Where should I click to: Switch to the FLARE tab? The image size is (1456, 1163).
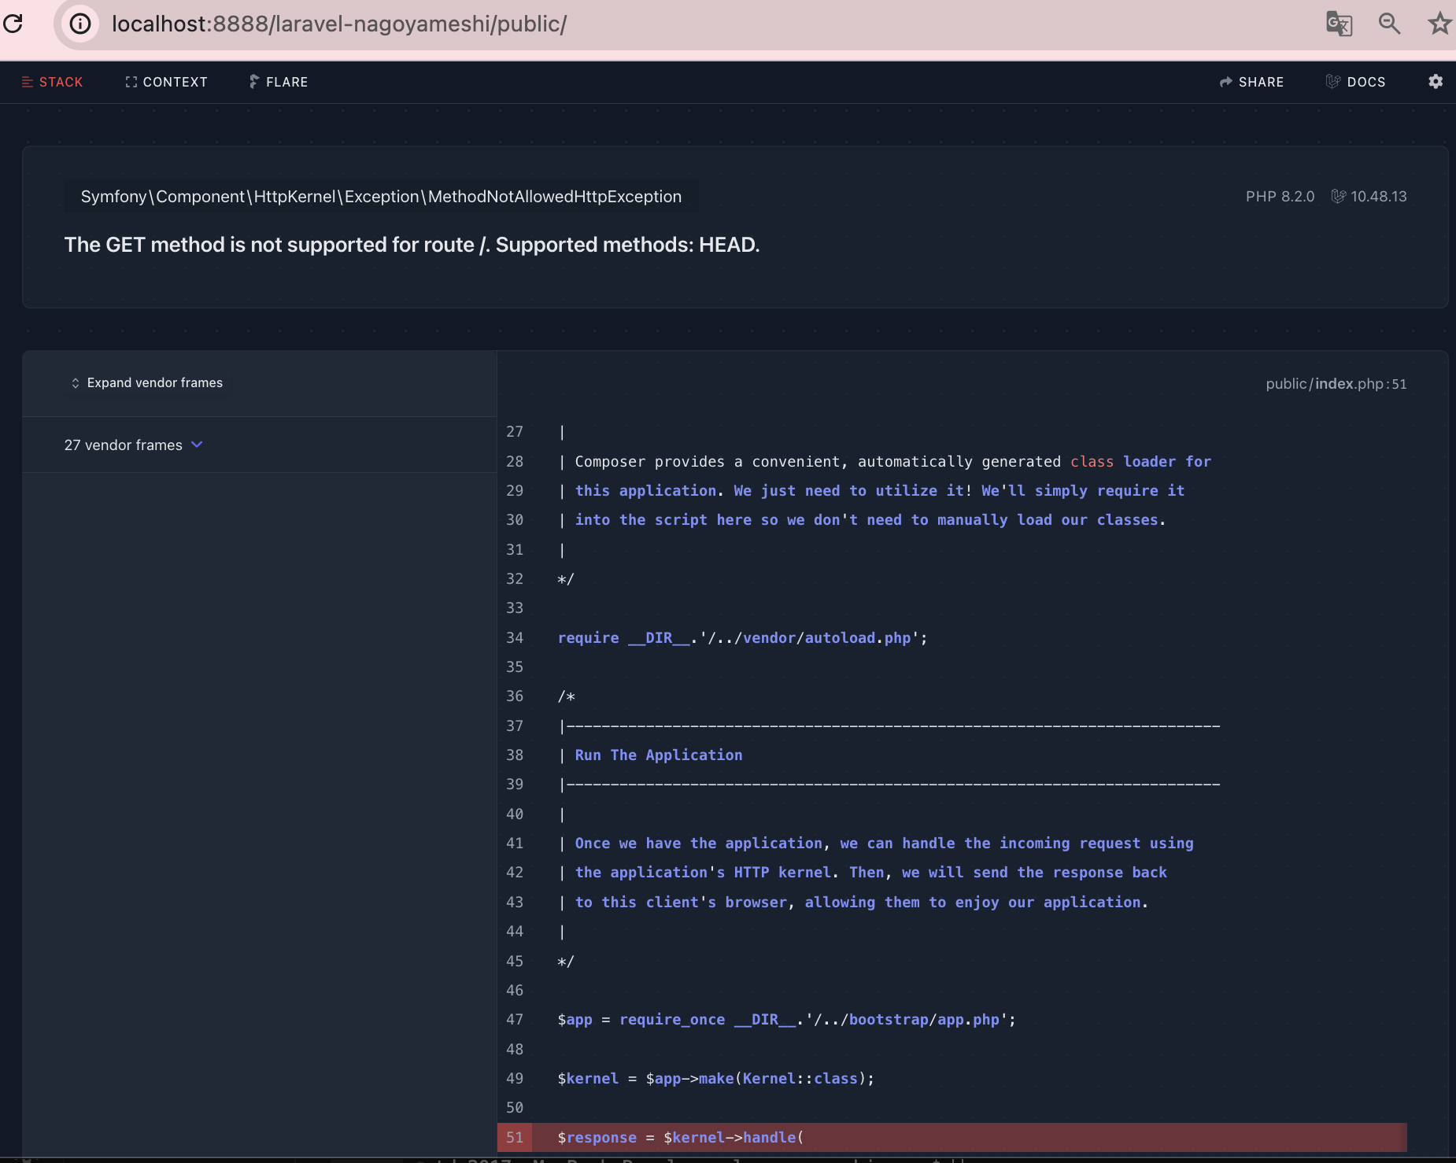279,82
